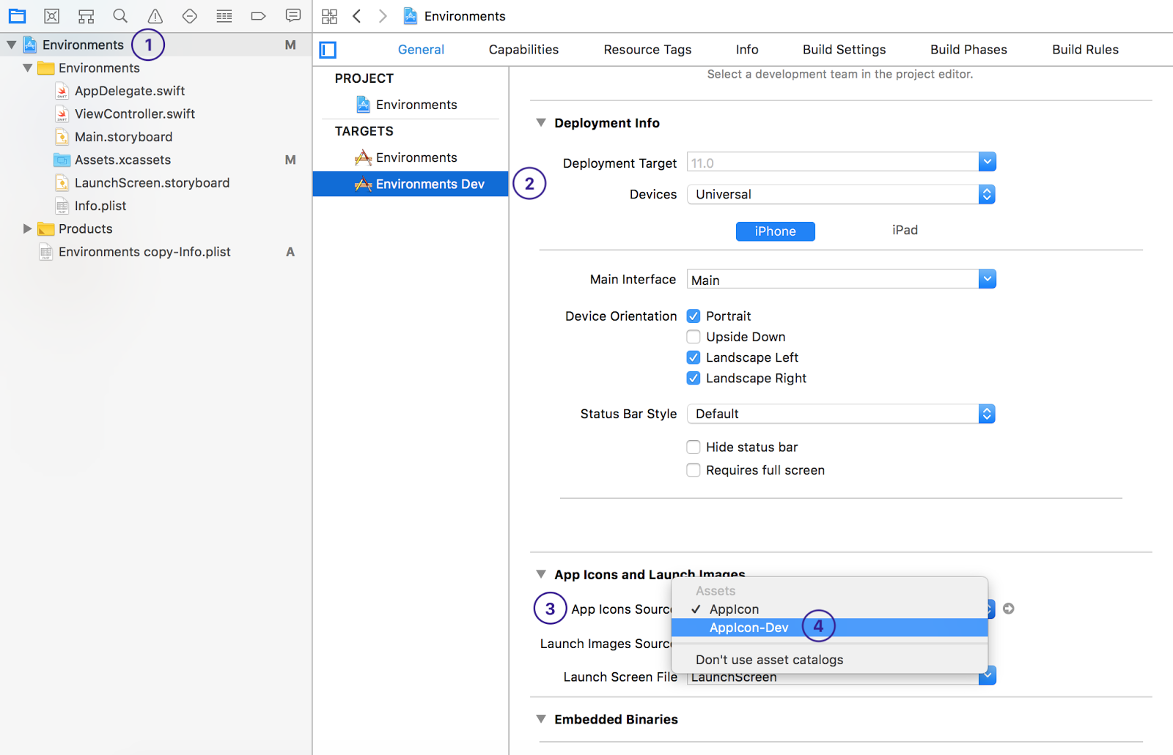Image resolution: width=1173 pixels, height=755 pixels.
Task: Open the Symbol navigator
Action: click(x=87, y=16)
